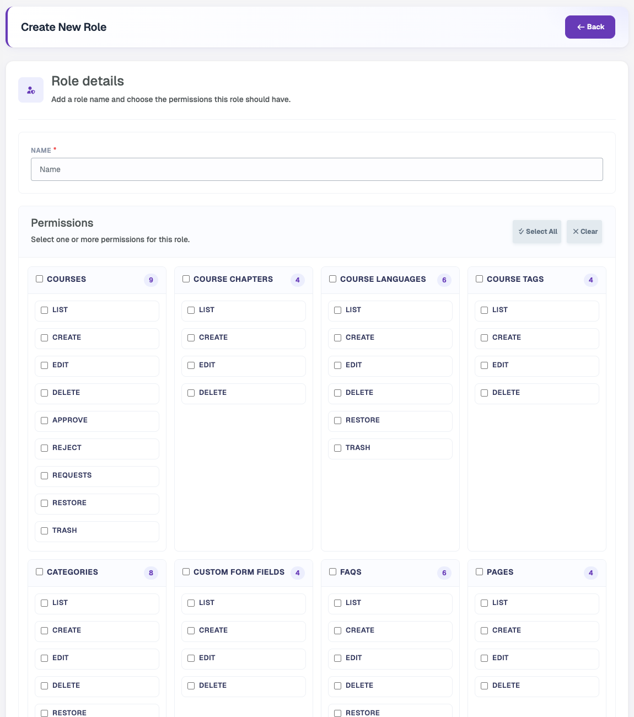Screen dimensions: 634x717
Task: Check CREATE under Course Chapters
Action: (191, 338)
